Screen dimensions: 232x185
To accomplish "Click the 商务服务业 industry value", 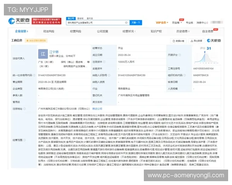I will 124,89.
